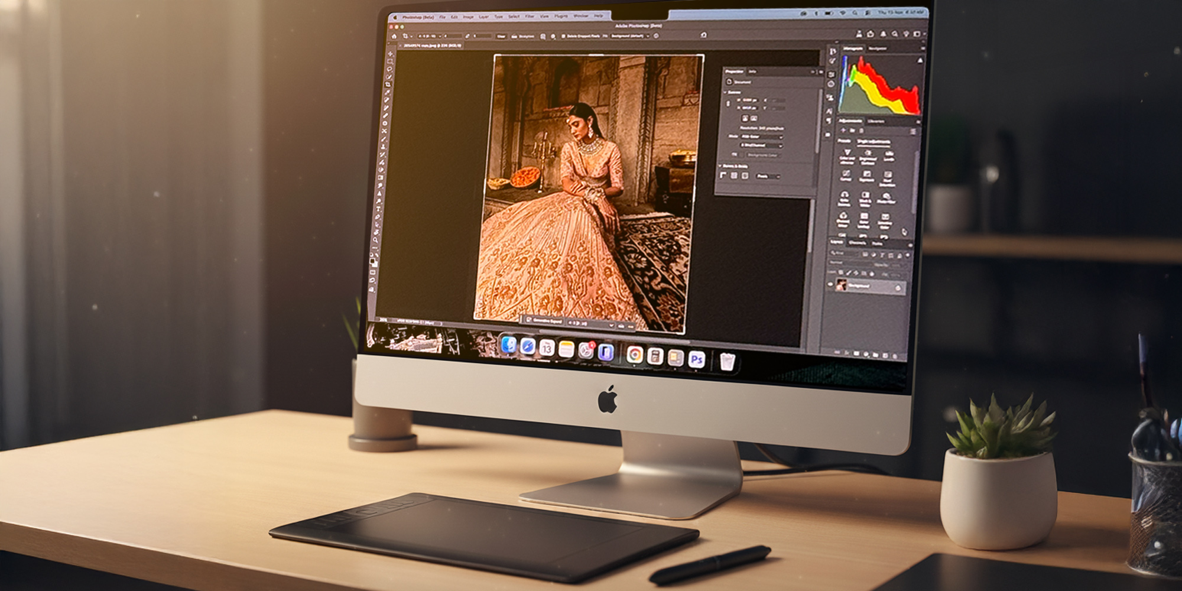Toggle transparency lock on the Background layer
1182x591 pixels.
[x=840, y=273]
